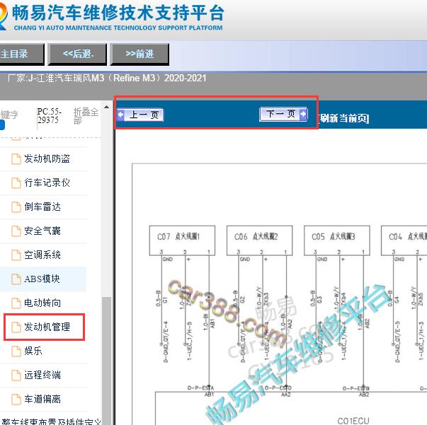Click the C06 点火线圈2 component box

click(x=259, y=240)
